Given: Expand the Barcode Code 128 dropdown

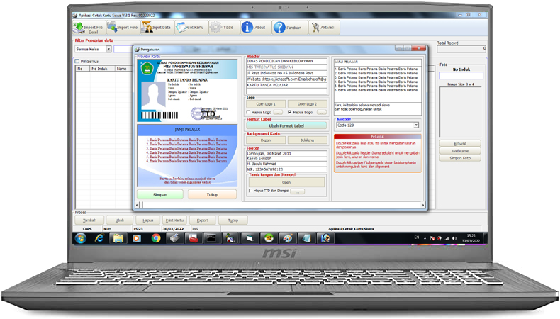Looking at the screenshot, I should coord(415,125).
